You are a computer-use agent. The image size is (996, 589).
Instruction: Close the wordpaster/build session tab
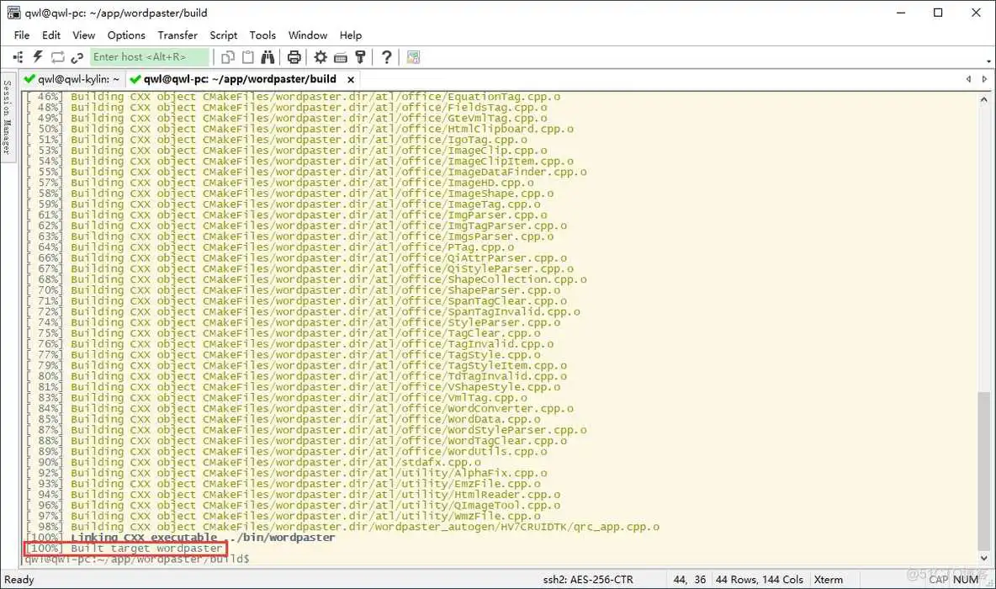pyautogui.click(x=351, y=79)
